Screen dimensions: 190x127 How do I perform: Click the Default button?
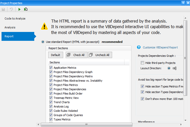point(56,55)
